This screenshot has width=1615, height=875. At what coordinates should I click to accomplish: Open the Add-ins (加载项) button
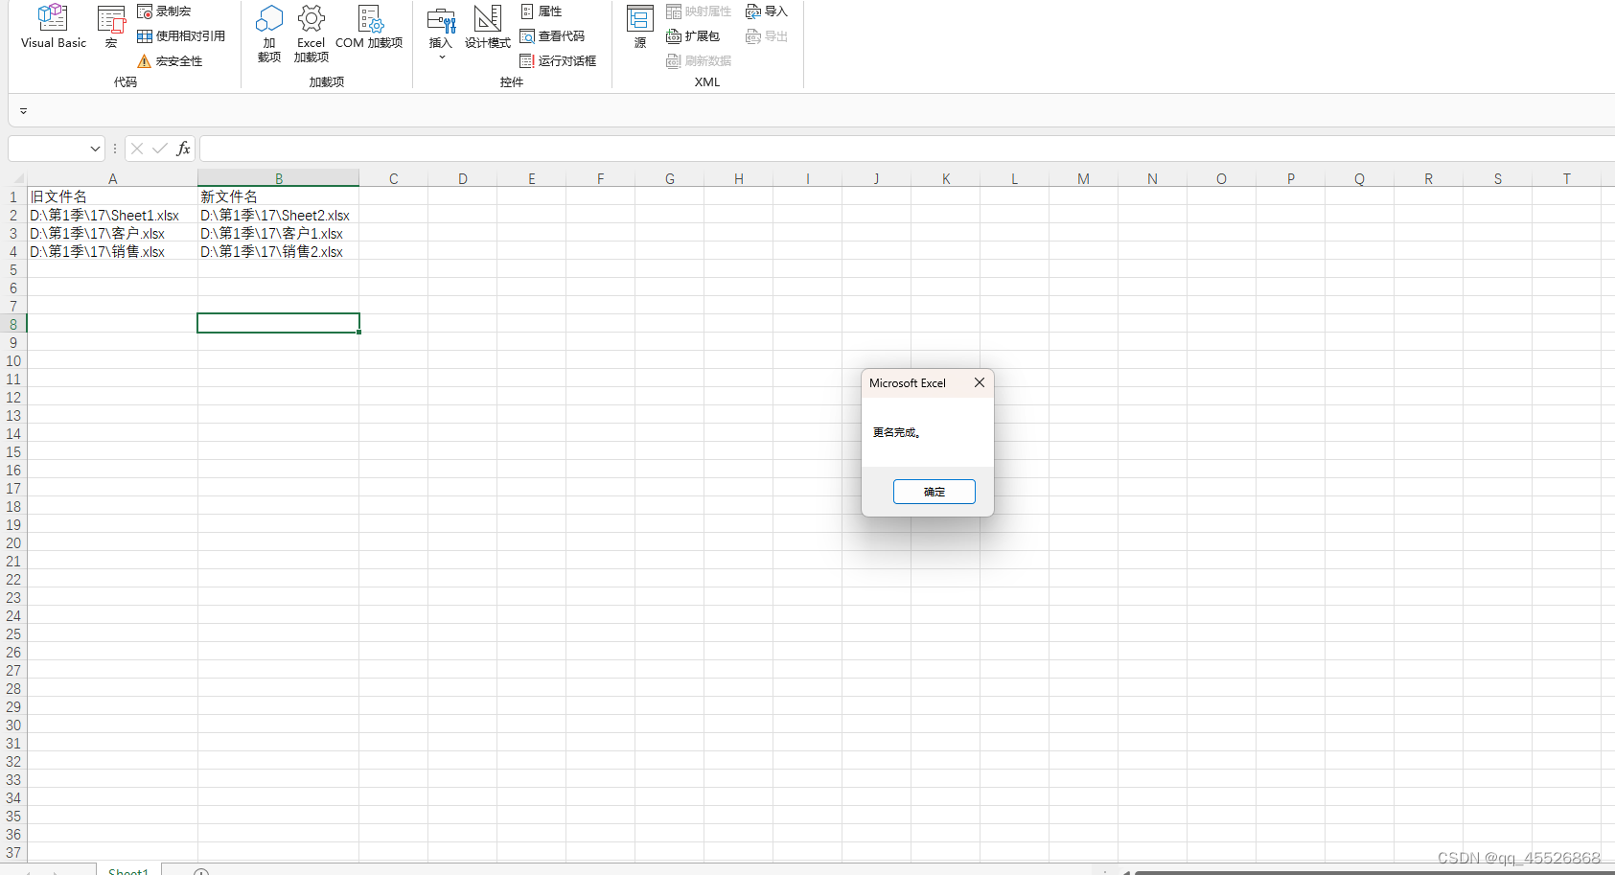[269, 34]
